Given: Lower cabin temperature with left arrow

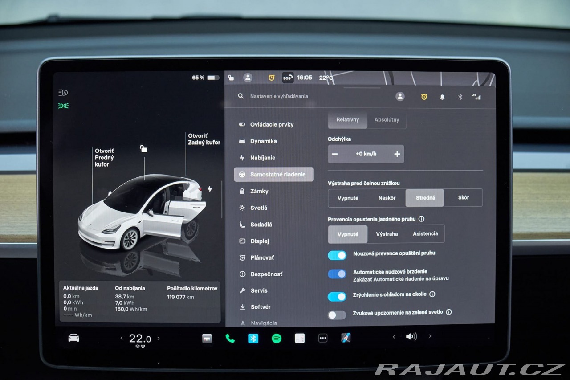Looking at the screenshot, I should click(122, 339).
